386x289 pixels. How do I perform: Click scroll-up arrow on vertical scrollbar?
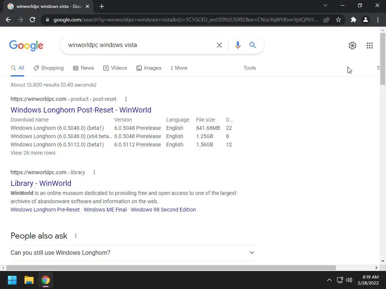pyautogui.click(x=383, y=30)
